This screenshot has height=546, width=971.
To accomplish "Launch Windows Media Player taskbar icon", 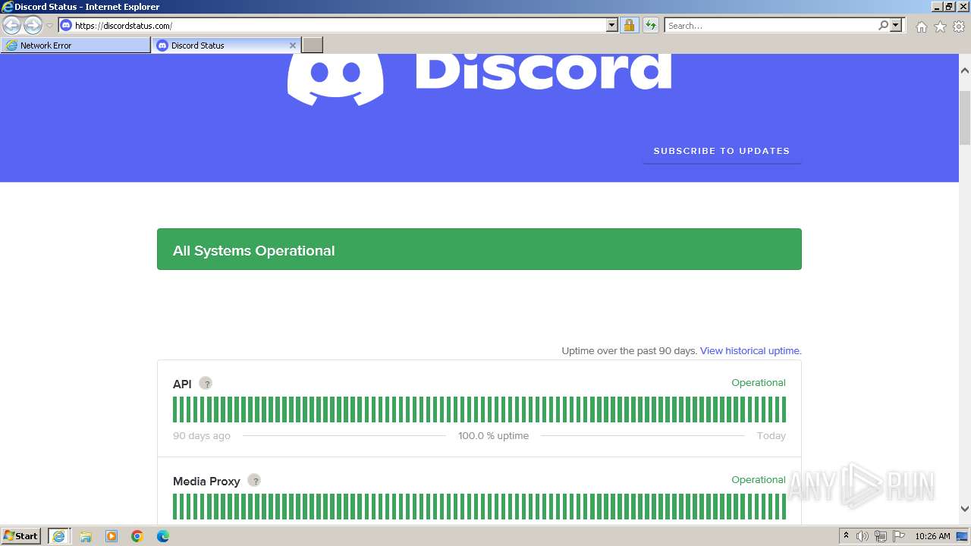I will (x=112, y=536).
